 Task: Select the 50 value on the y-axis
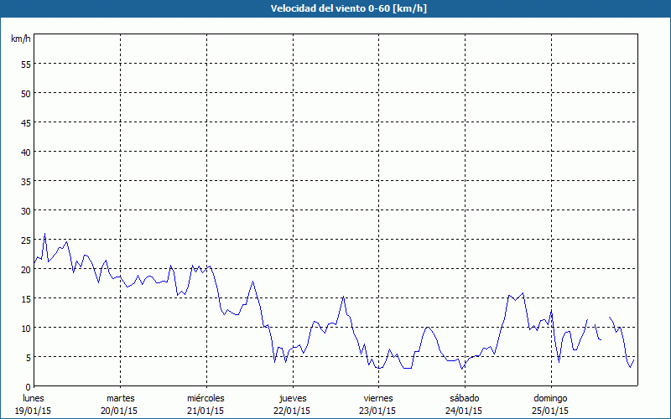pyautogui.click(x=25, y=93)
